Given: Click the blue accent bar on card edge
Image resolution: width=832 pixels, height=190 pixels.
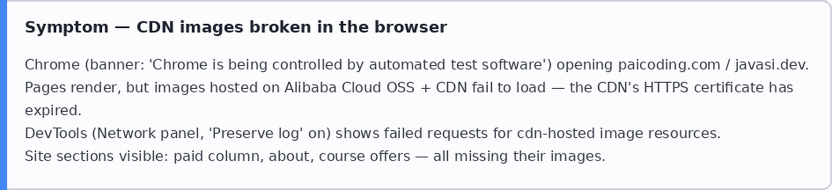Looking at the screenshot, I should point(4,95).
